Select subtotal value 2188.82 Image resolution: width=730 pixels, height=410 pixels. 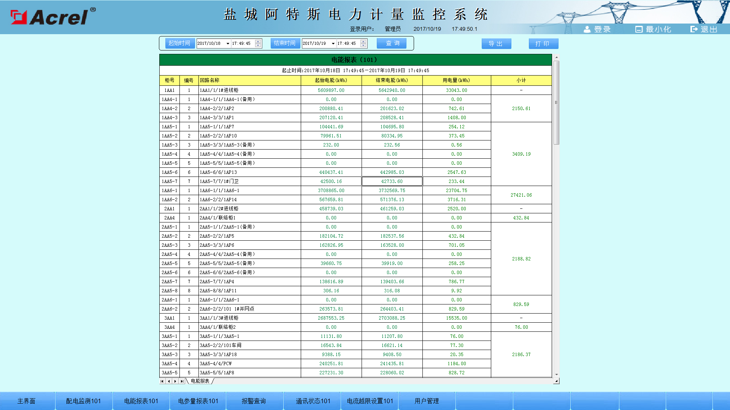(x=521, y=259)
